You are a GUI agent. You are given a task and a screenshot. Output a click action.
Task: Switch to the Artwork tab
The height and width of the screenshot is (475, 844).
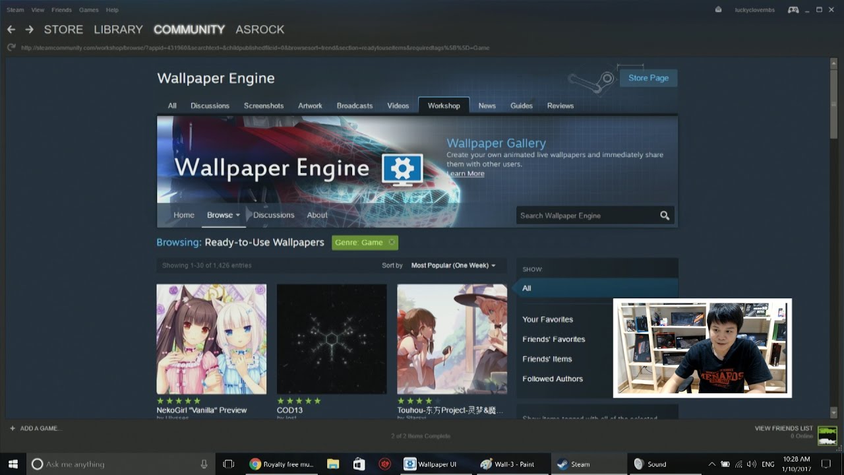point(310,106)
